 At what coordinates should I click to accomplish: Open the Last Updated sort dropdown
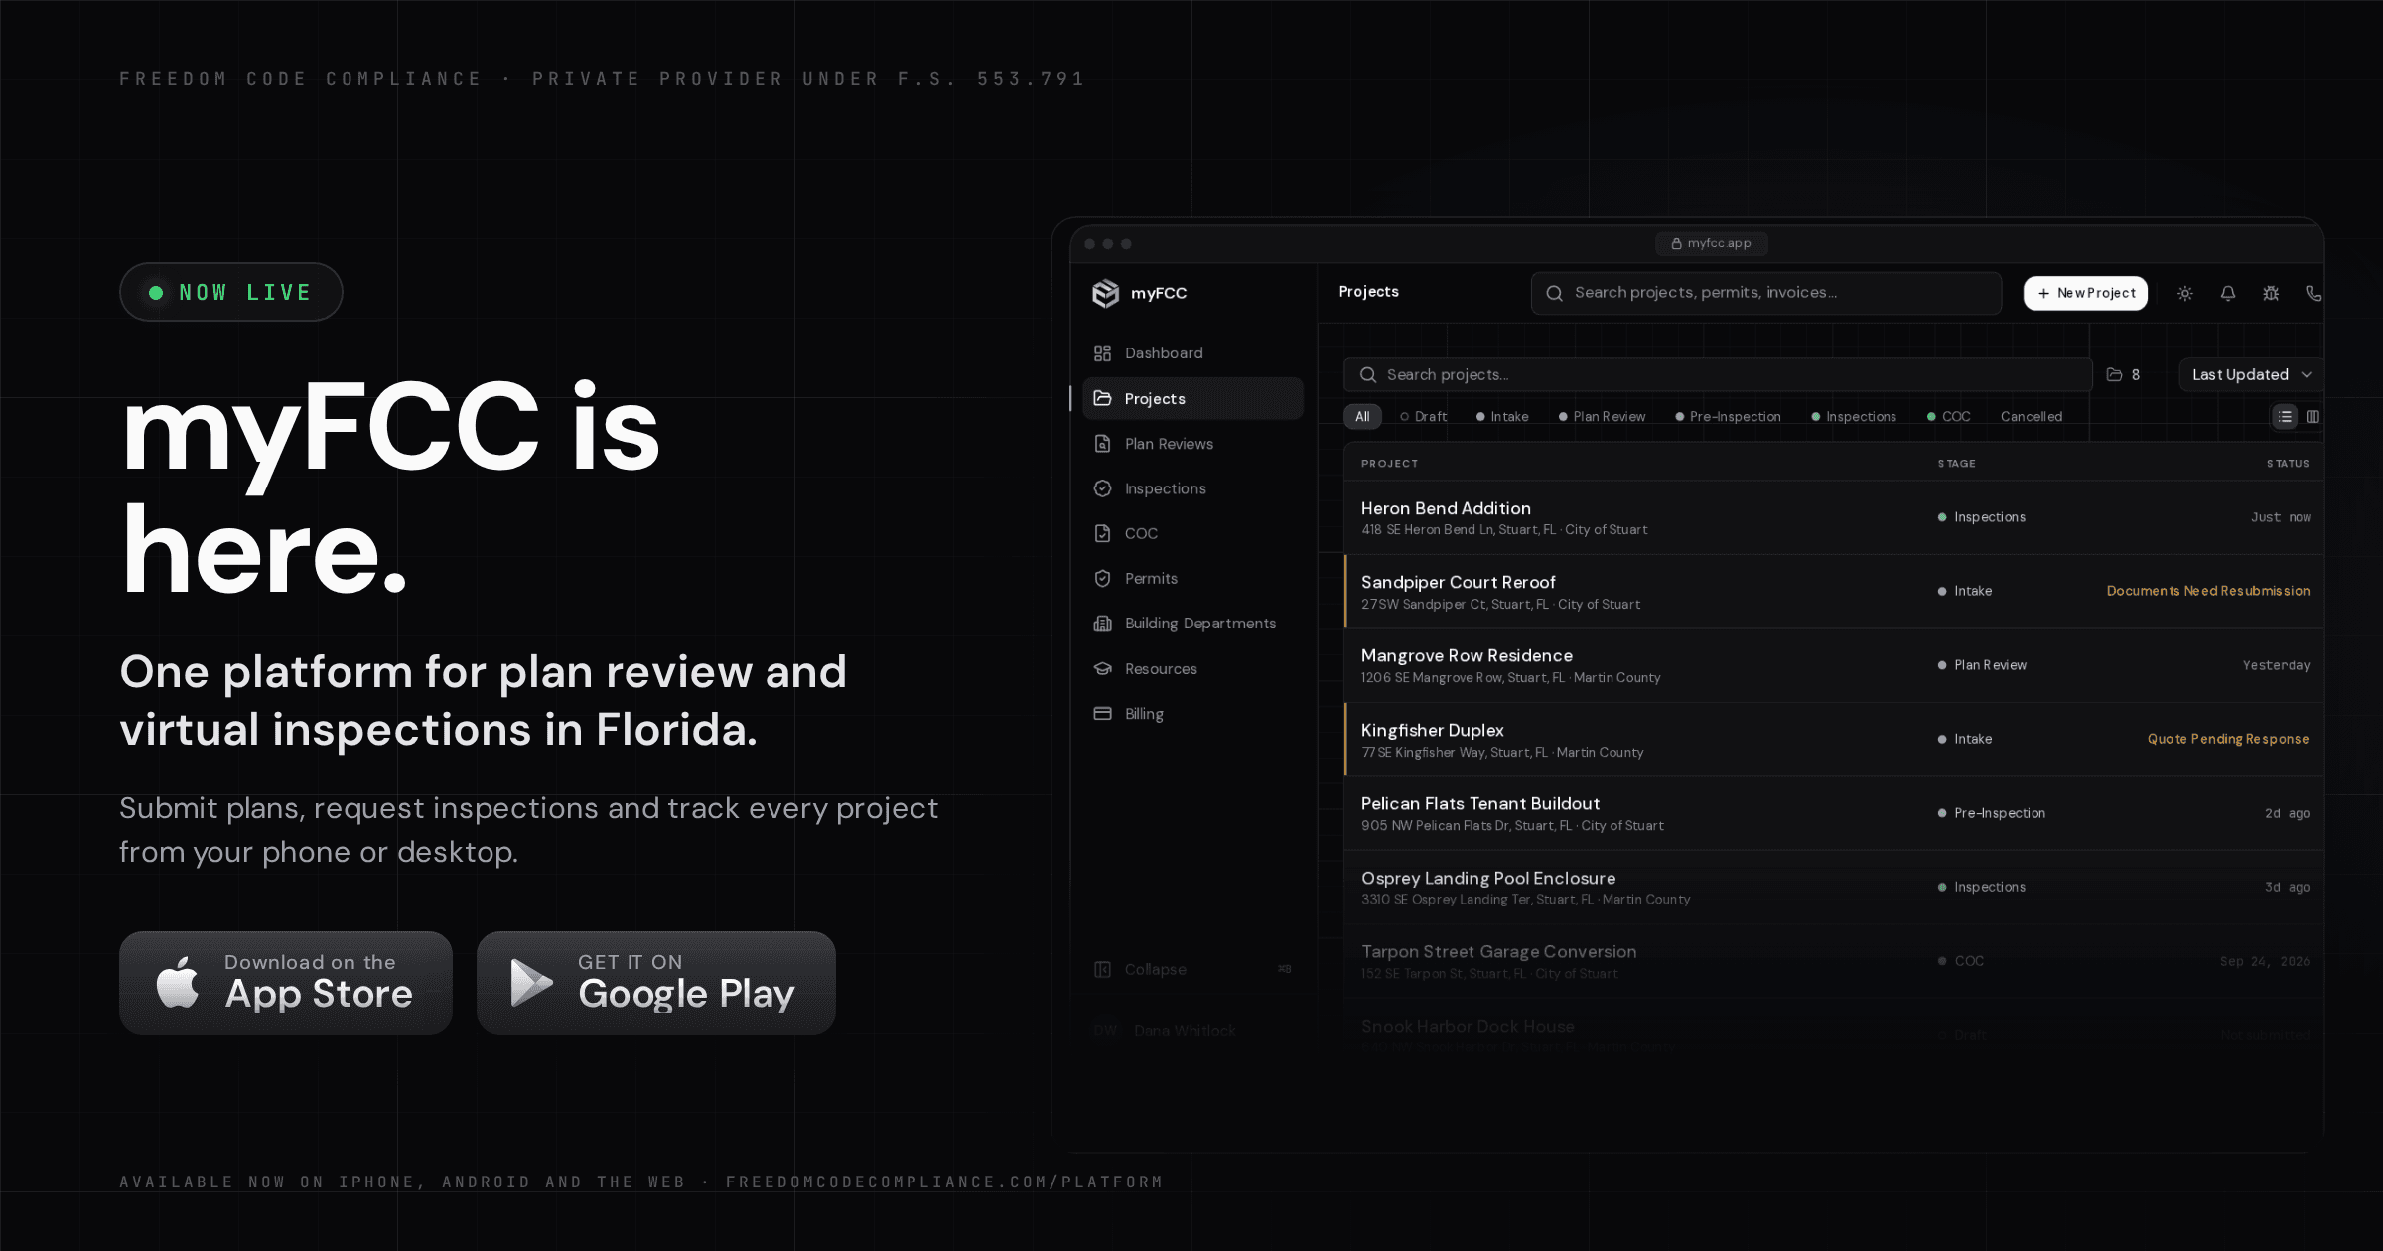tap(2251, 374)
